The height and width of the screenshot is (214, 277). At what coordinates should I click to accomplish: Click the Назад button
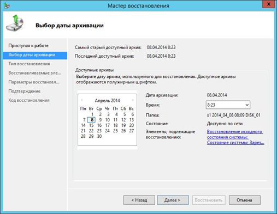(x=139, y=200)
